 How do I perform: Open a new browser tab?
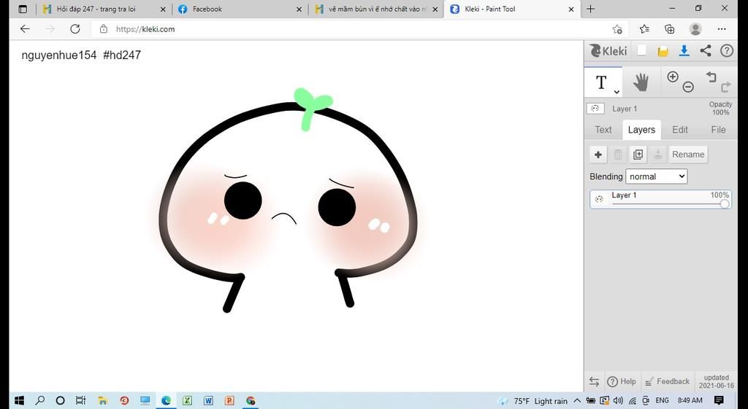[590, 9]
